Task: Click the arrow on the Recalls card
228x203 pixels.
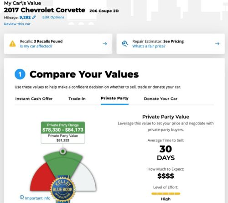Action: coord(105,44)
